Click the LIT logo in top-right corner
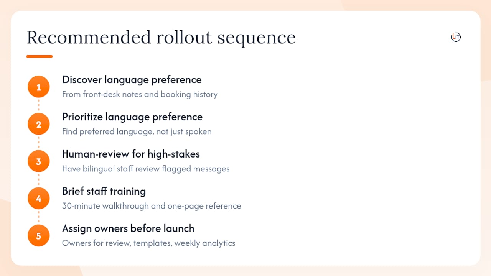491x276 pixels. point(456,37)
